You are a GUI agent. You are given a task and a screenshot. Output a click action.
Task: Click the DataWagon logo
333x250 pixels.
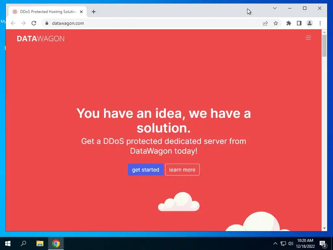[41, 39]
